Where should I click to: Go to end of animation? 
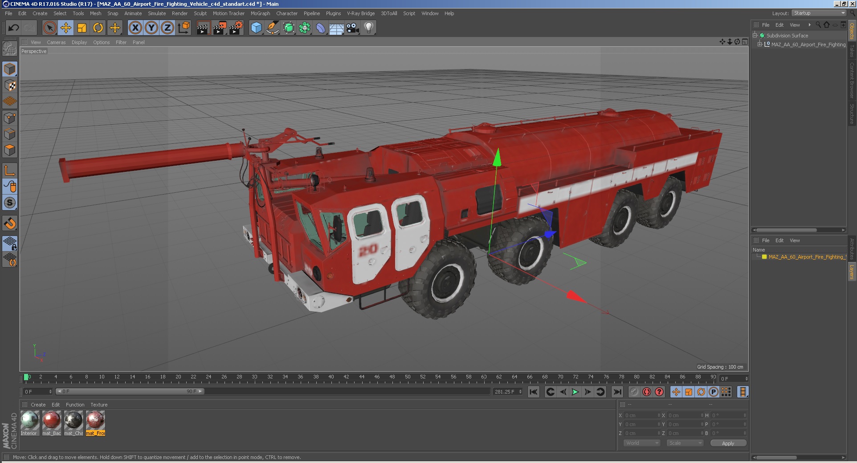pos(617,392)
